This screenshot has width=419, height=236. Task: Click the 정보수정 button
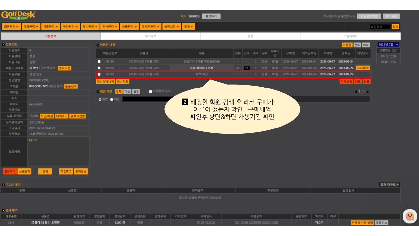tap(64, 69)
